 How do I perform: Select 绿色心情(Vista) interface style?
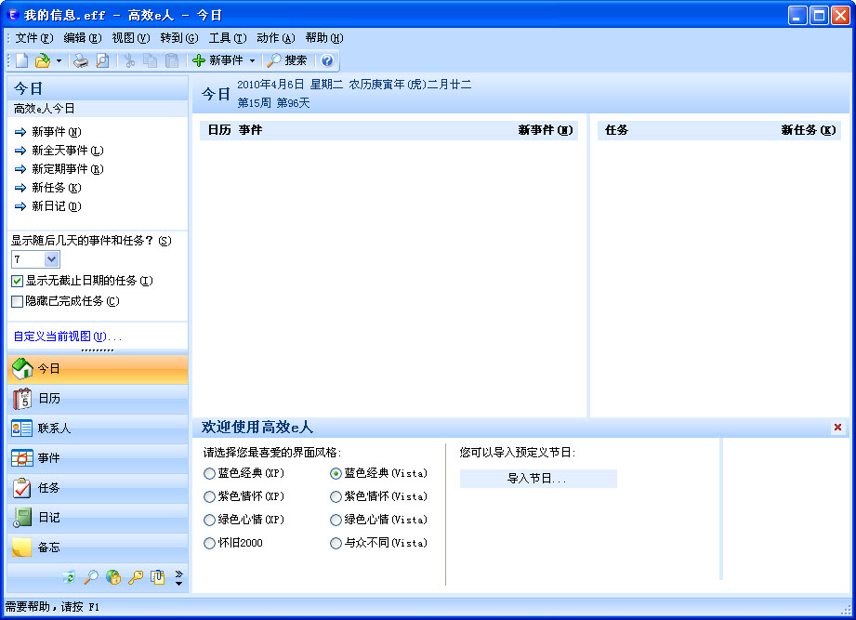coord(379,520)
